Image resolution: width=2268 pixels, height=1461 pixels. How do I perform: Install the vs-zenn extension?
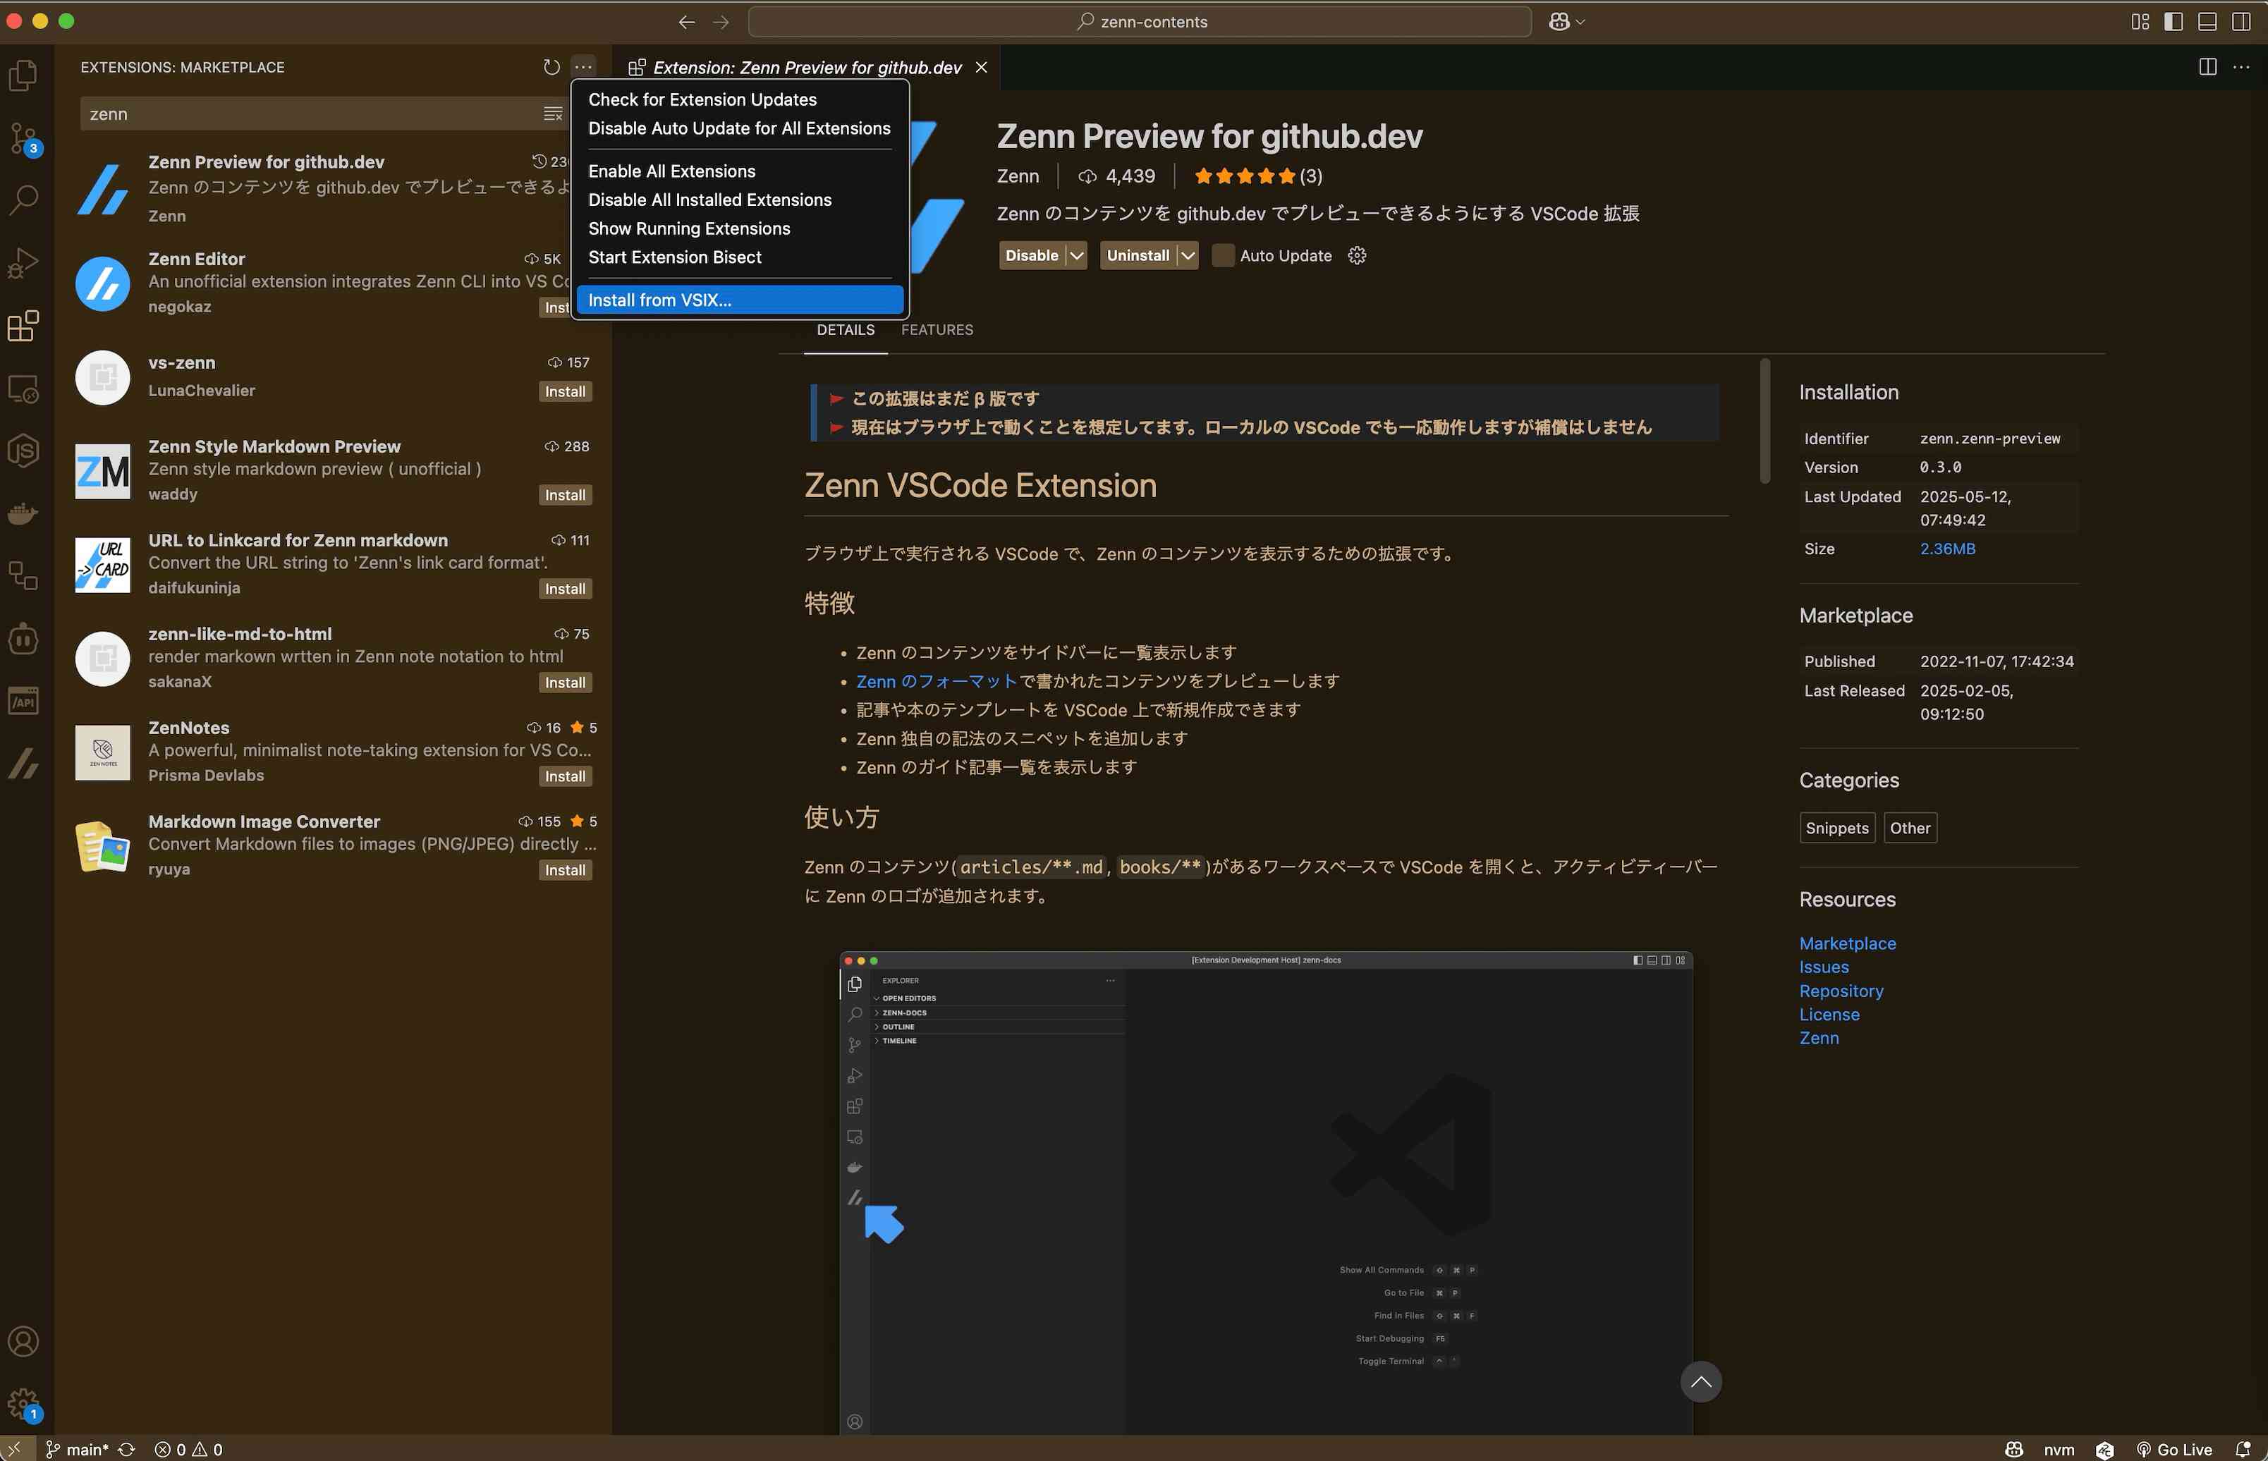click(564, 392)
